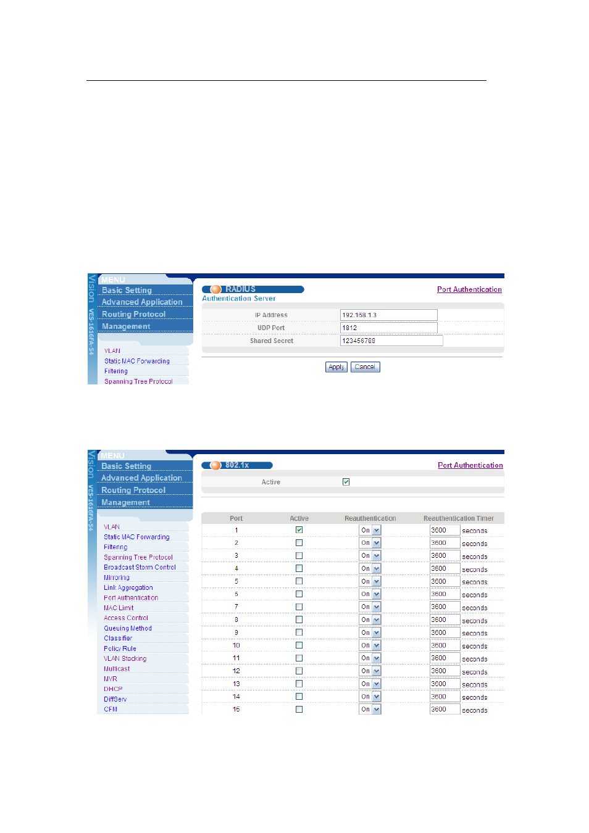Image resolution: width=589 pixels, height=833 pixels.
Task: Enable Active checkbox for port 13
Action: [x=299, y=684]
